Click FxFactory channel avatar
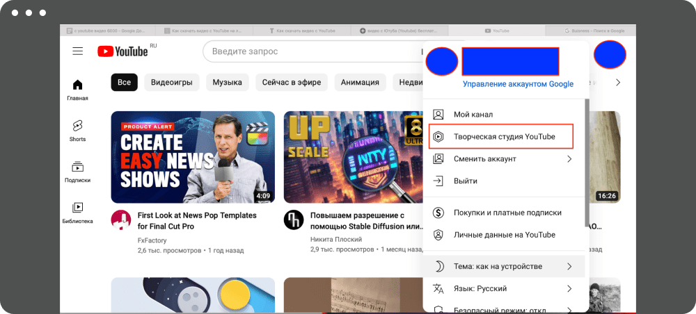 tap(121, 220)
